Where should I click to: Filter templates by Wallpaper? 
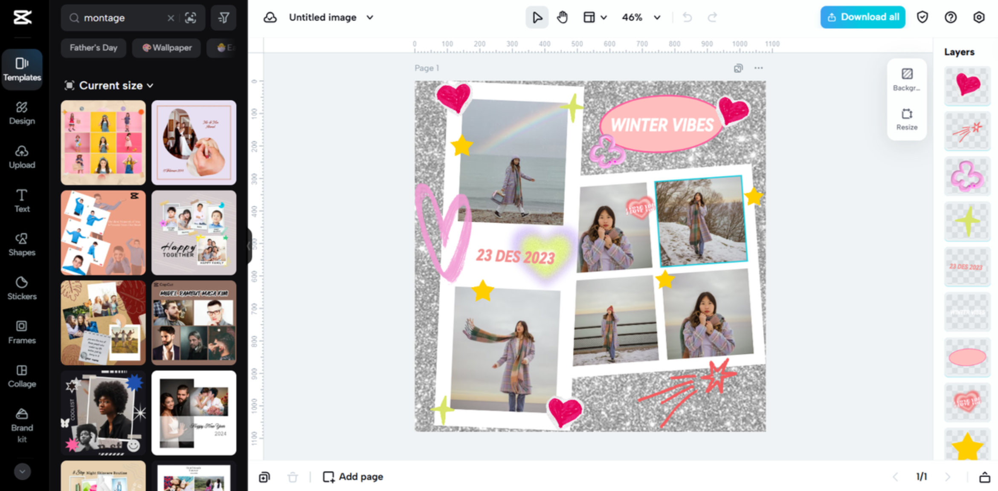click(x=166, y=48)
